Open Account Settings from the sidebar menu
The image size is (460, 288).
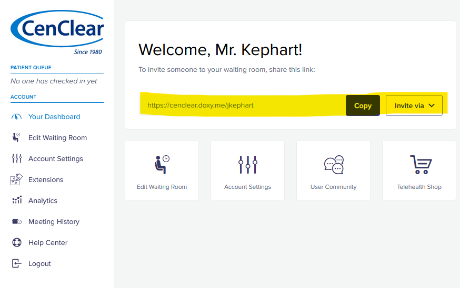56,159
